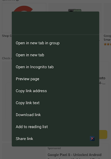
Task: Choose Copy link text
Action: (55, 103)
